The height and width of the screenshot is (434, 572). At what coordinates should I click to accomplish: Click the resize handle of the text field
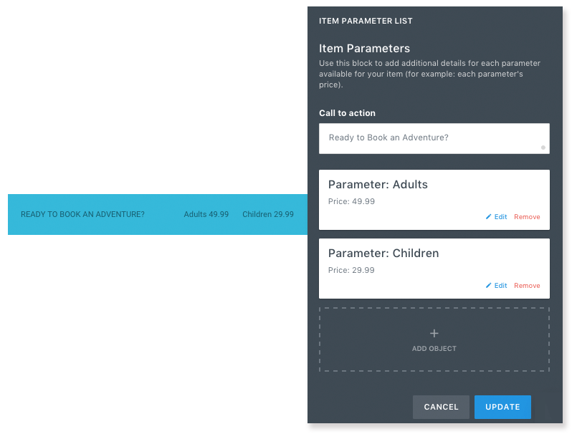543,148
